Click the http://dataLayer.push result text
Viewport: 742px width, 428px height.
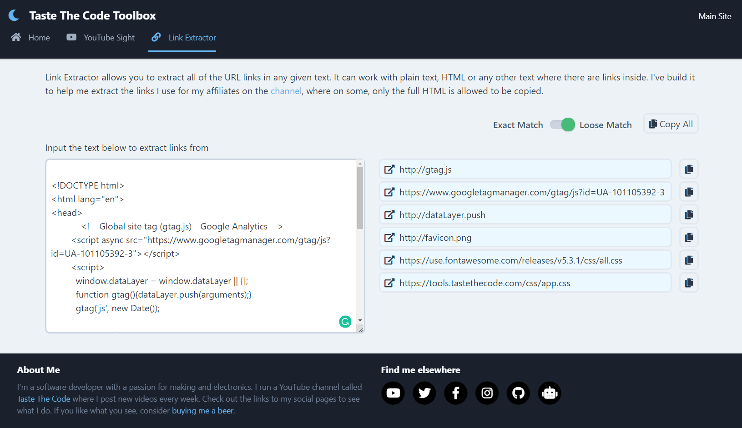[x=442, y=215]
